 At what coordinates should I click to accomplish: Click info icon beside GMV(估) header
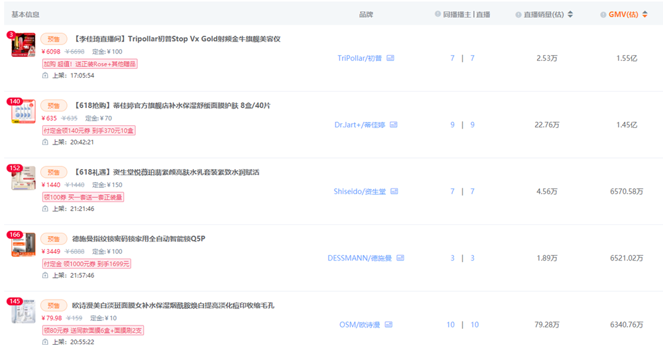pyautogui.click(x=603, y=15)
